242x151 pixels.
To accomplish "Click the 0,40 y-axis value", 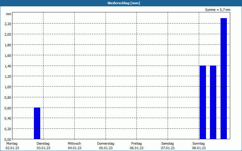I will coord(8,118).
